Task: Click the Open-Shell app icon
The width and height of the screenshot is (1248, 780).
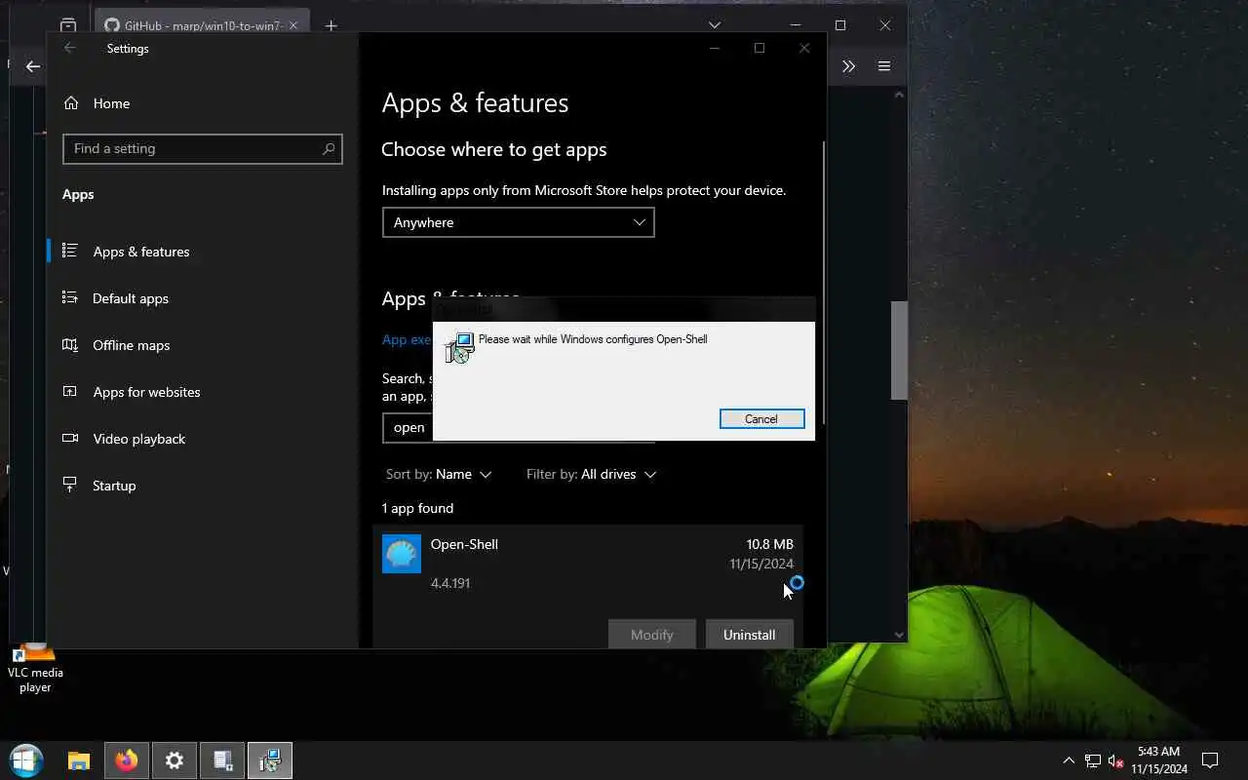Action: [x=402, y=554]
